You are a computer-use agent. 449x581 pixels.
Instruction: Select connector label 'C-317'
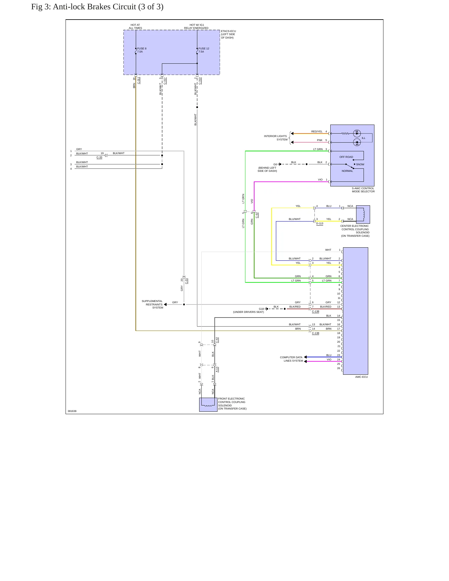click(x=165, y=80)
